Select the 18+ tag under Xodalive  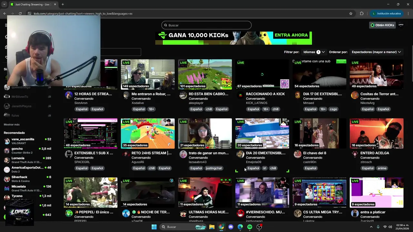(x=151, y=109)
